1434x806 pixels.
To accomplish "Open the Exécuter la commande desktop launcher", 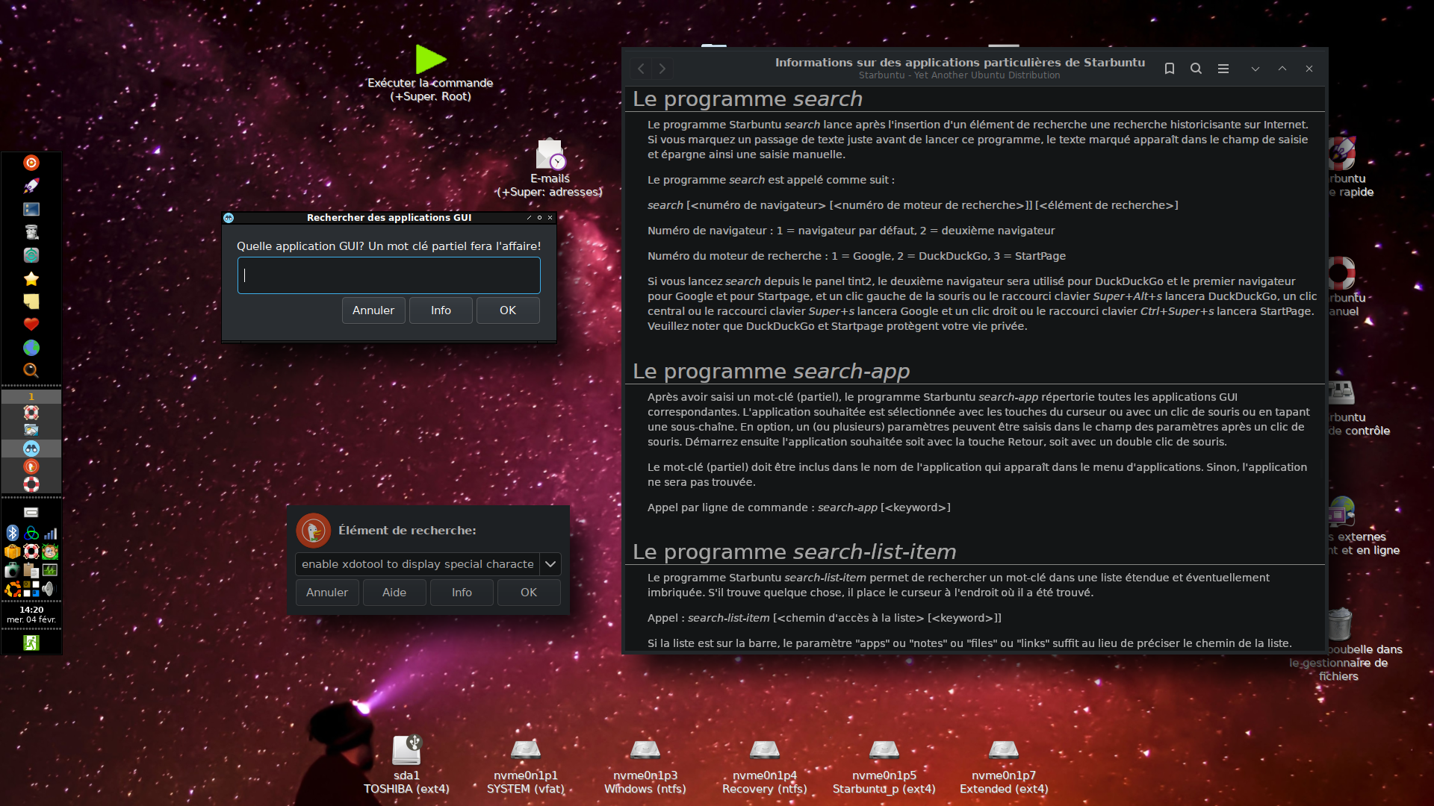I will coord(430,60).
